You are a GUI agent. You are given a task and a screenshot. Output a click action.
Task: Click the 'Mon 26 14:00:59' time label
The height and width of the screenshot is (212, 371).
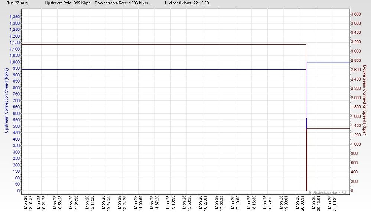pyautogui.click(x=138, y=202)
